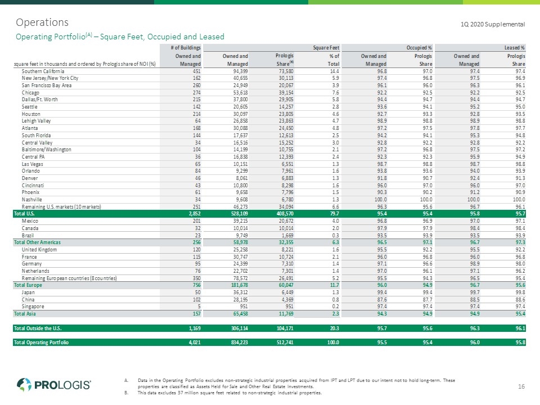The height and width of the screenshot is (405, 540).
Task: Click the Mexico row label
Action: point(30,220)
